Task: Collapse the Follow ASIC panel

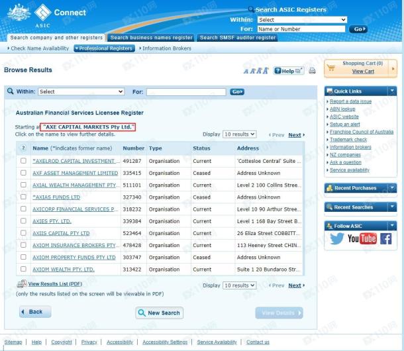Action: [x=392, y=226]
